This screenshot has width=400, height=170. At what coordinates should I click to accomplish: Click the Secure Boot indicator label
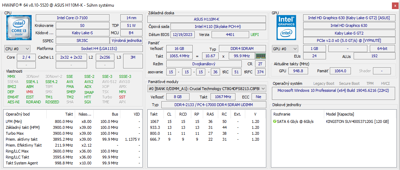click(x=349, y=83)
